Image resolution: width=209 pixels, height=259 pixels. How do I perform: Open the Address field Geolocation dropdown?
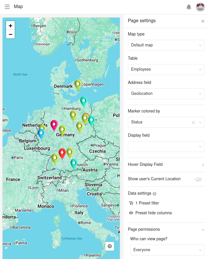166,94
